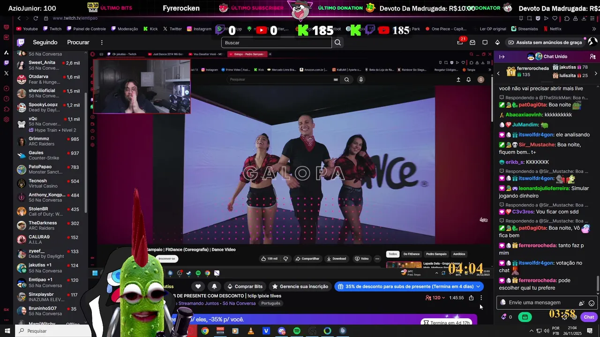Open Spotify from Windows taskbar

point(297,331)
